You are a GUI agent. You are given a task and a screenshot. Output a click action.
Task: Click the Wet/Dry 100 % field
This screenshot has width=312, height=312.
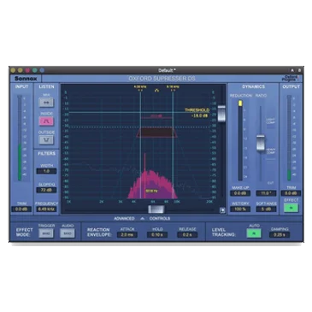[240, 209]
